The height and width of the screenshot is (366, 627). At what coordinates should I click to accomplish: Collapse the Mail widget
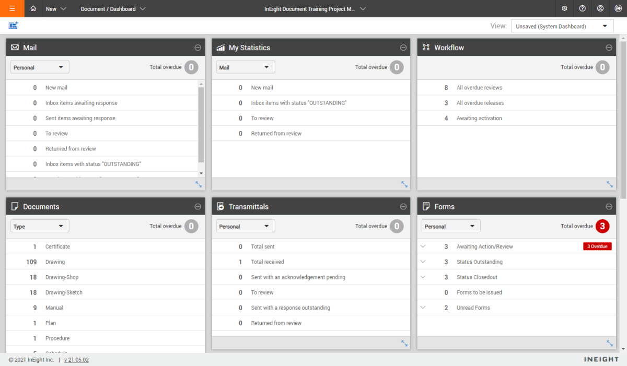[x=198, y=48]
